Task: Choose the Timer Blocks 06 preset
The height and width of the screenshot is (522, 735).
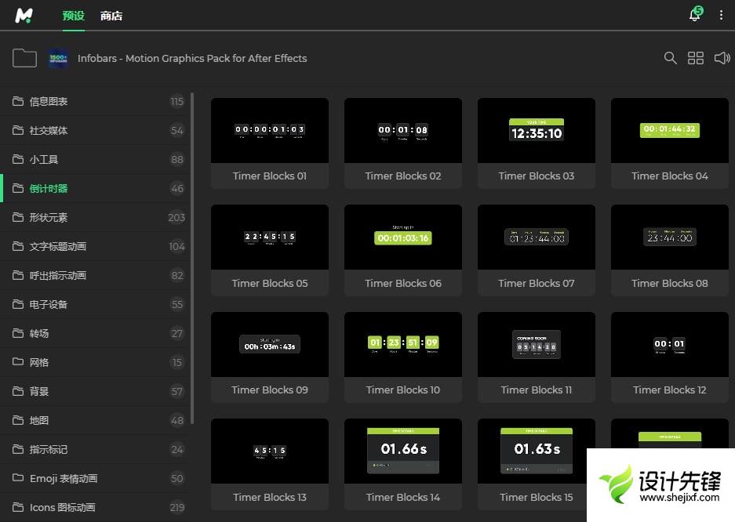Action: click(403, 237)
